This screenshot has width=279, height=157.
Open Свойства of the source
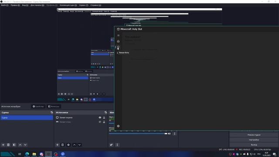38,106
